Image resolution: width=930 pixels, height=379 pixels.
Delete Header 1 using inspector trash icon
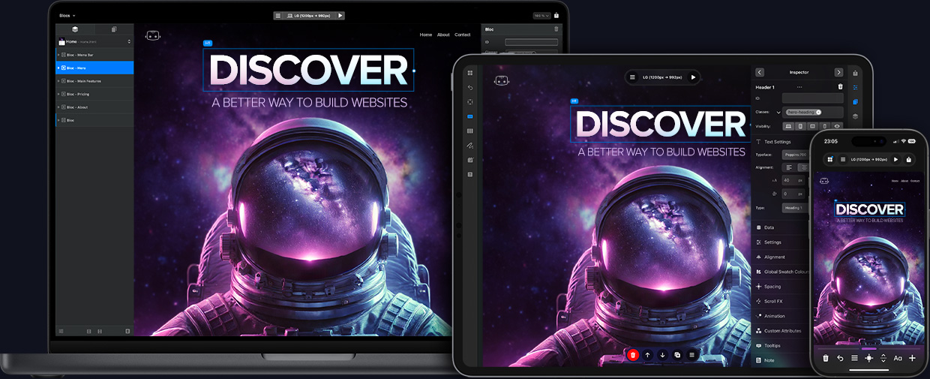point(840,87)
